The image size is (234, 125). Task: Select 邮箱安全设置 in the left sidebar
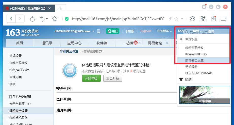(28, 111)
